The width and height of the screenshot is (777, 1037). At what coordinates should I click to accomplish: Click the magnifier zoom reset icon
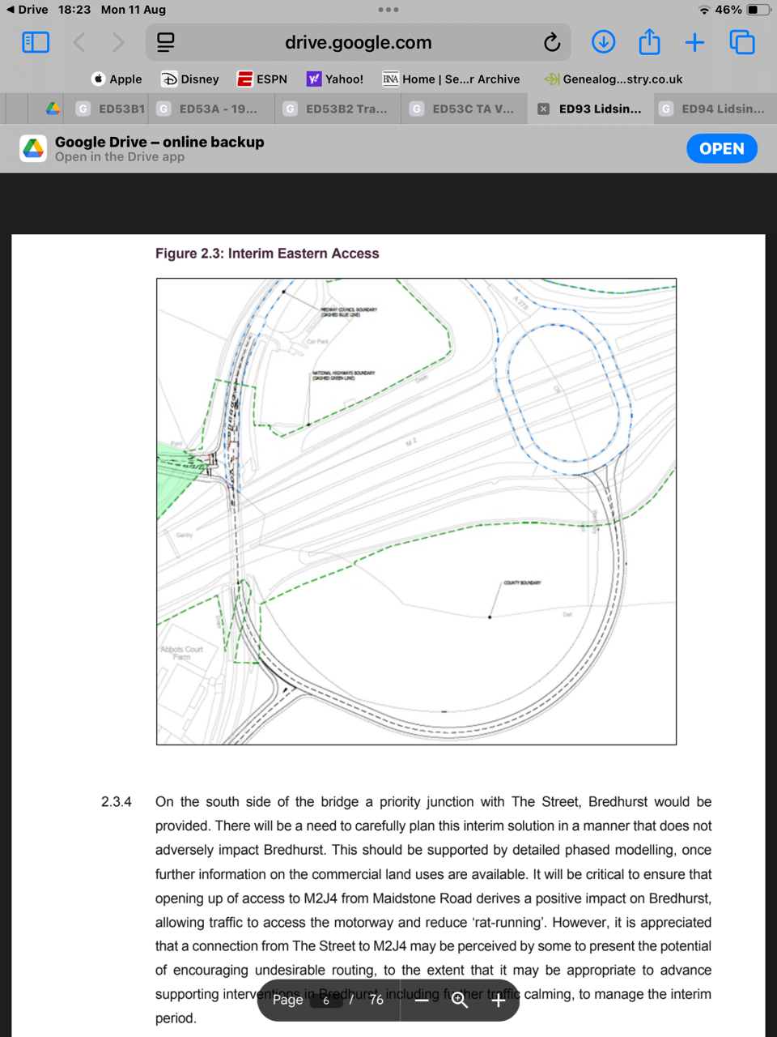click(460, 1000)
